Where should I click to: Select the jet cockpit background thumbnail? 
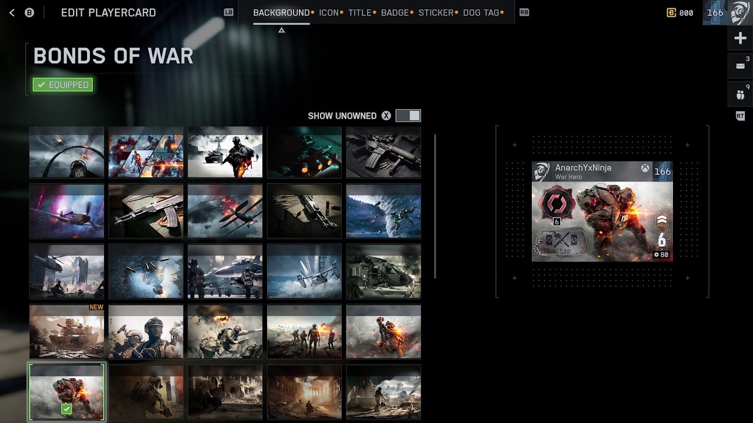pos(66,152)
